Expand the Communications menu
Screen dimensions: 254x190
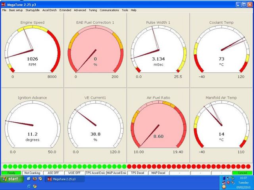109,10
